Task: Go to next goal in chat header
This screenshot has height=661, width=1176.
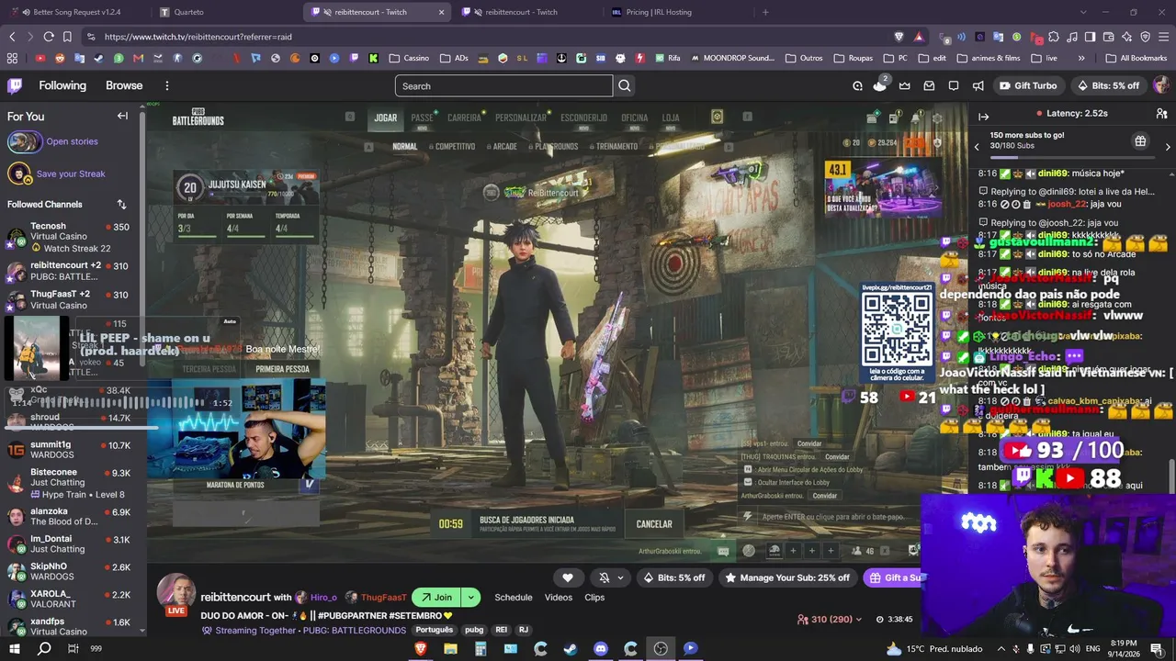Action: [x=1168, y=146]
